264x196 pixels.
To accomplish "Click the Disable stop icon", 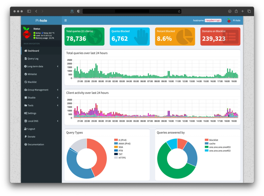I will [26, 98].
